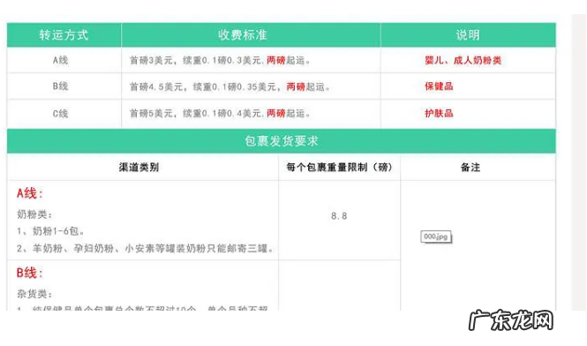Click the red 护肤品 note
The width and height of the screenshot is (587, 346).
[439, 113]
